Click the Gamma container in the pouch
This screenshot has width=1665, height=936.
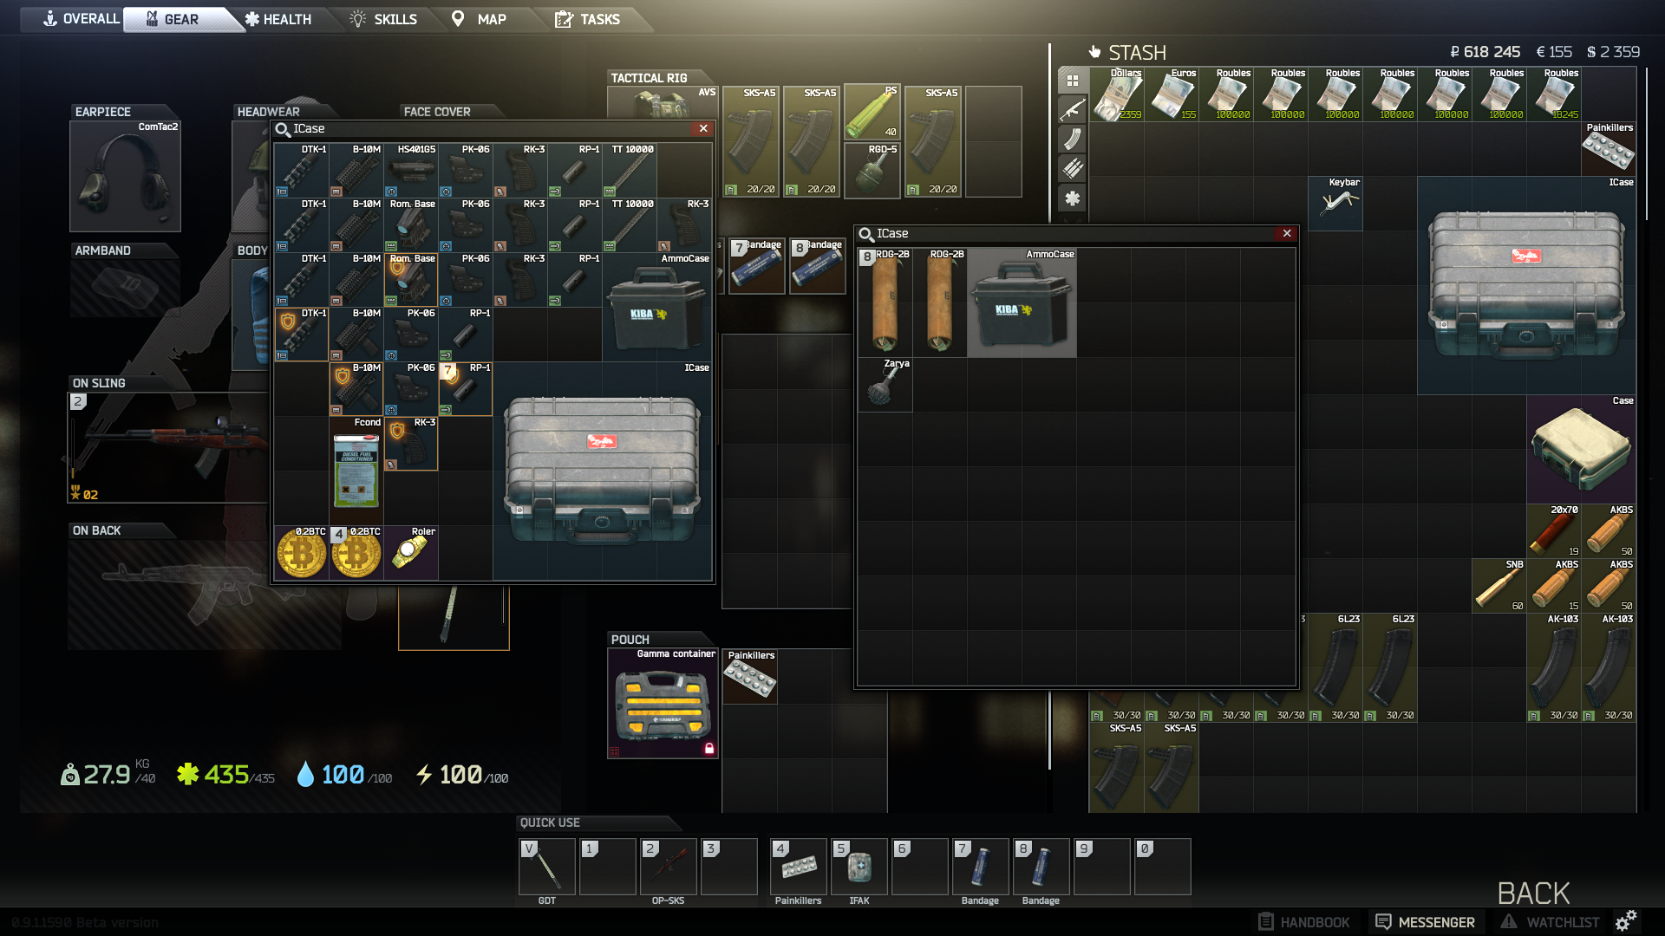click(662, 702)
